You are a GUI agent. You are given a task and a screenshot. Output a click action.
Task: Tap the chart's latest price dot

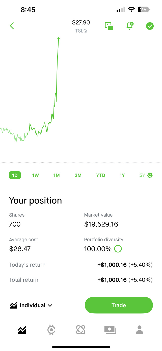(59, 39)
